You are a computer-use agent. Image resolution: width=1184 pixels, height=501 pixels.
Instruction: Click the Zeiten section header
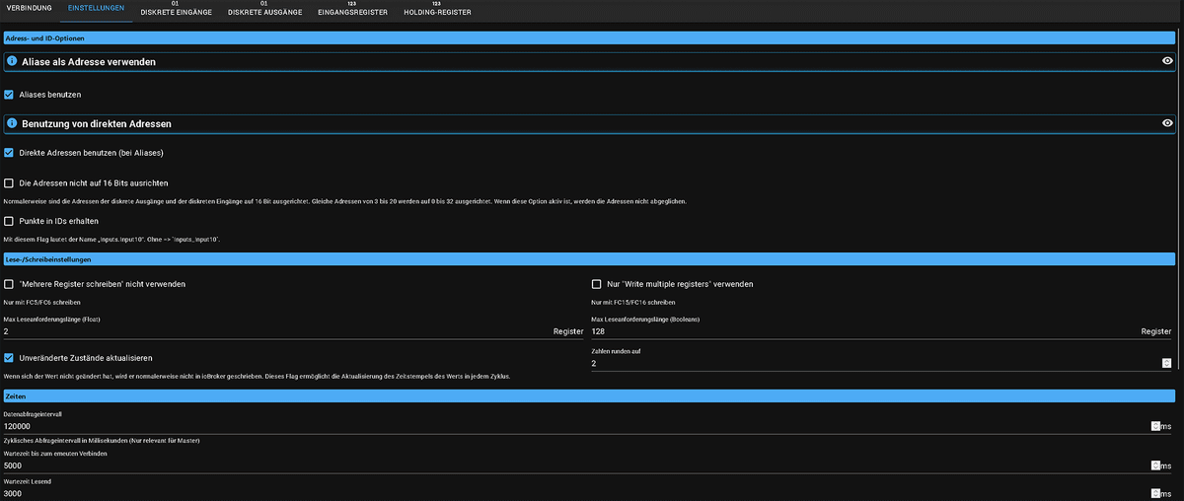point(589,395)
